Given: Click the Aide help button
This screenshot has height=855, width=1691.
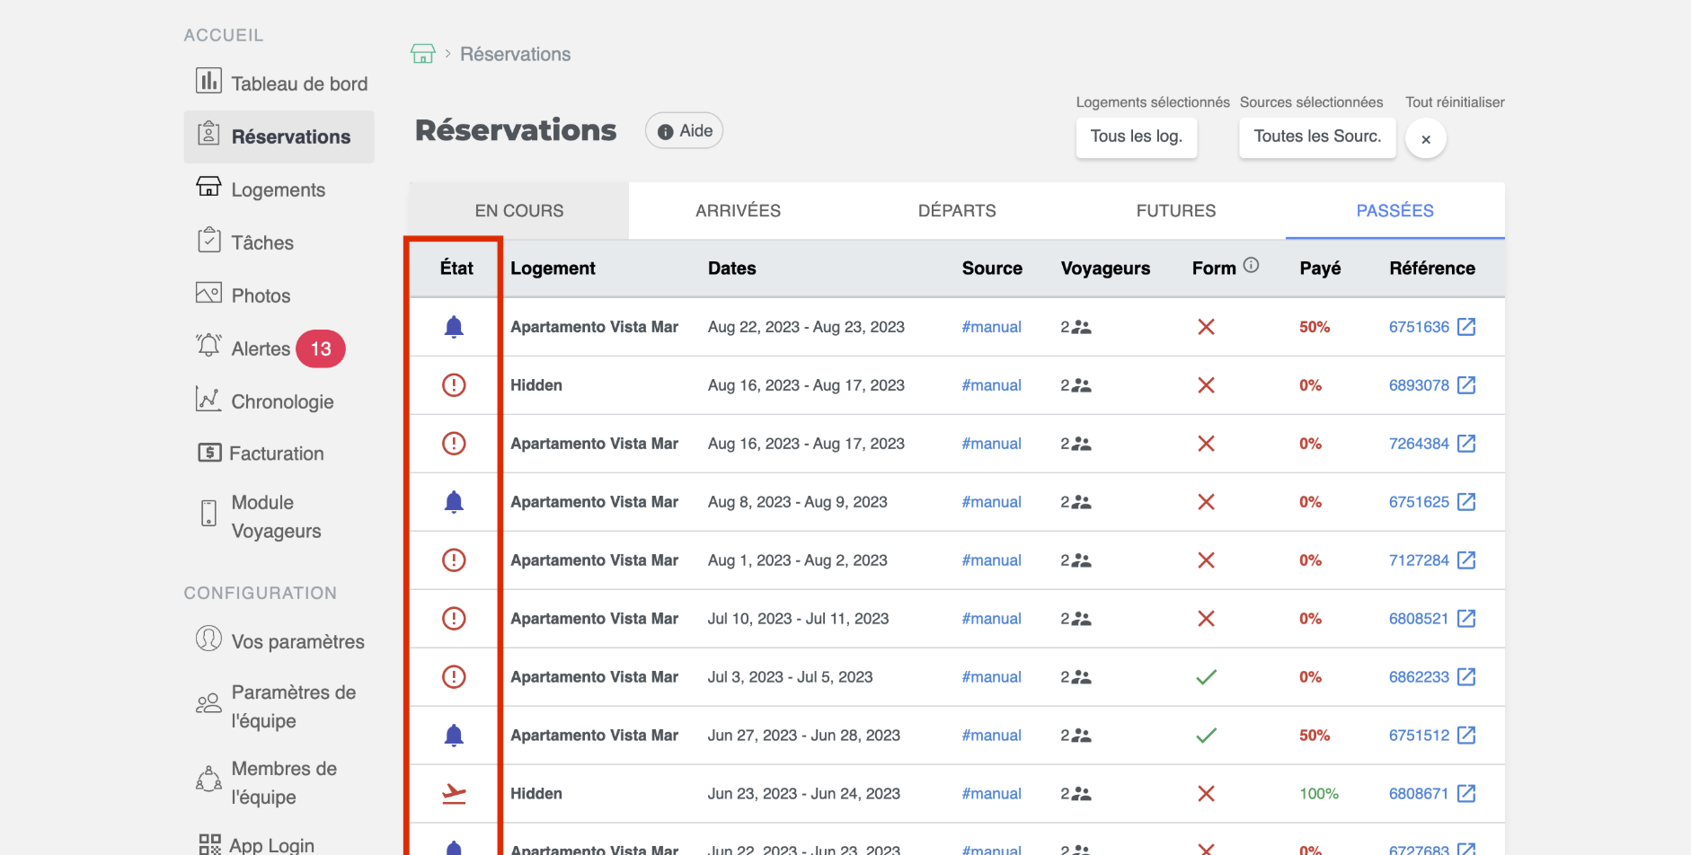Looking at the screenshot, I should point(685,131).
